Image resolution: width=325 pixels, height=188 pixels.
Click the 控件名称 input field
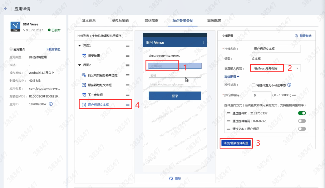pos(276,49)
